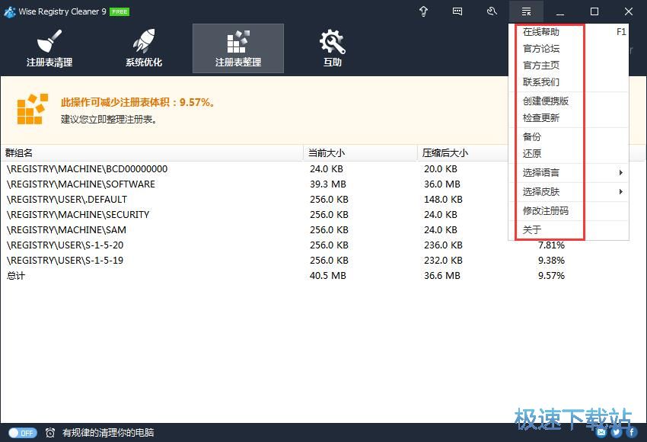647x442 pixels.
Task: Expand the 选择语言 submenu
Action: click(x=569, y=173)
